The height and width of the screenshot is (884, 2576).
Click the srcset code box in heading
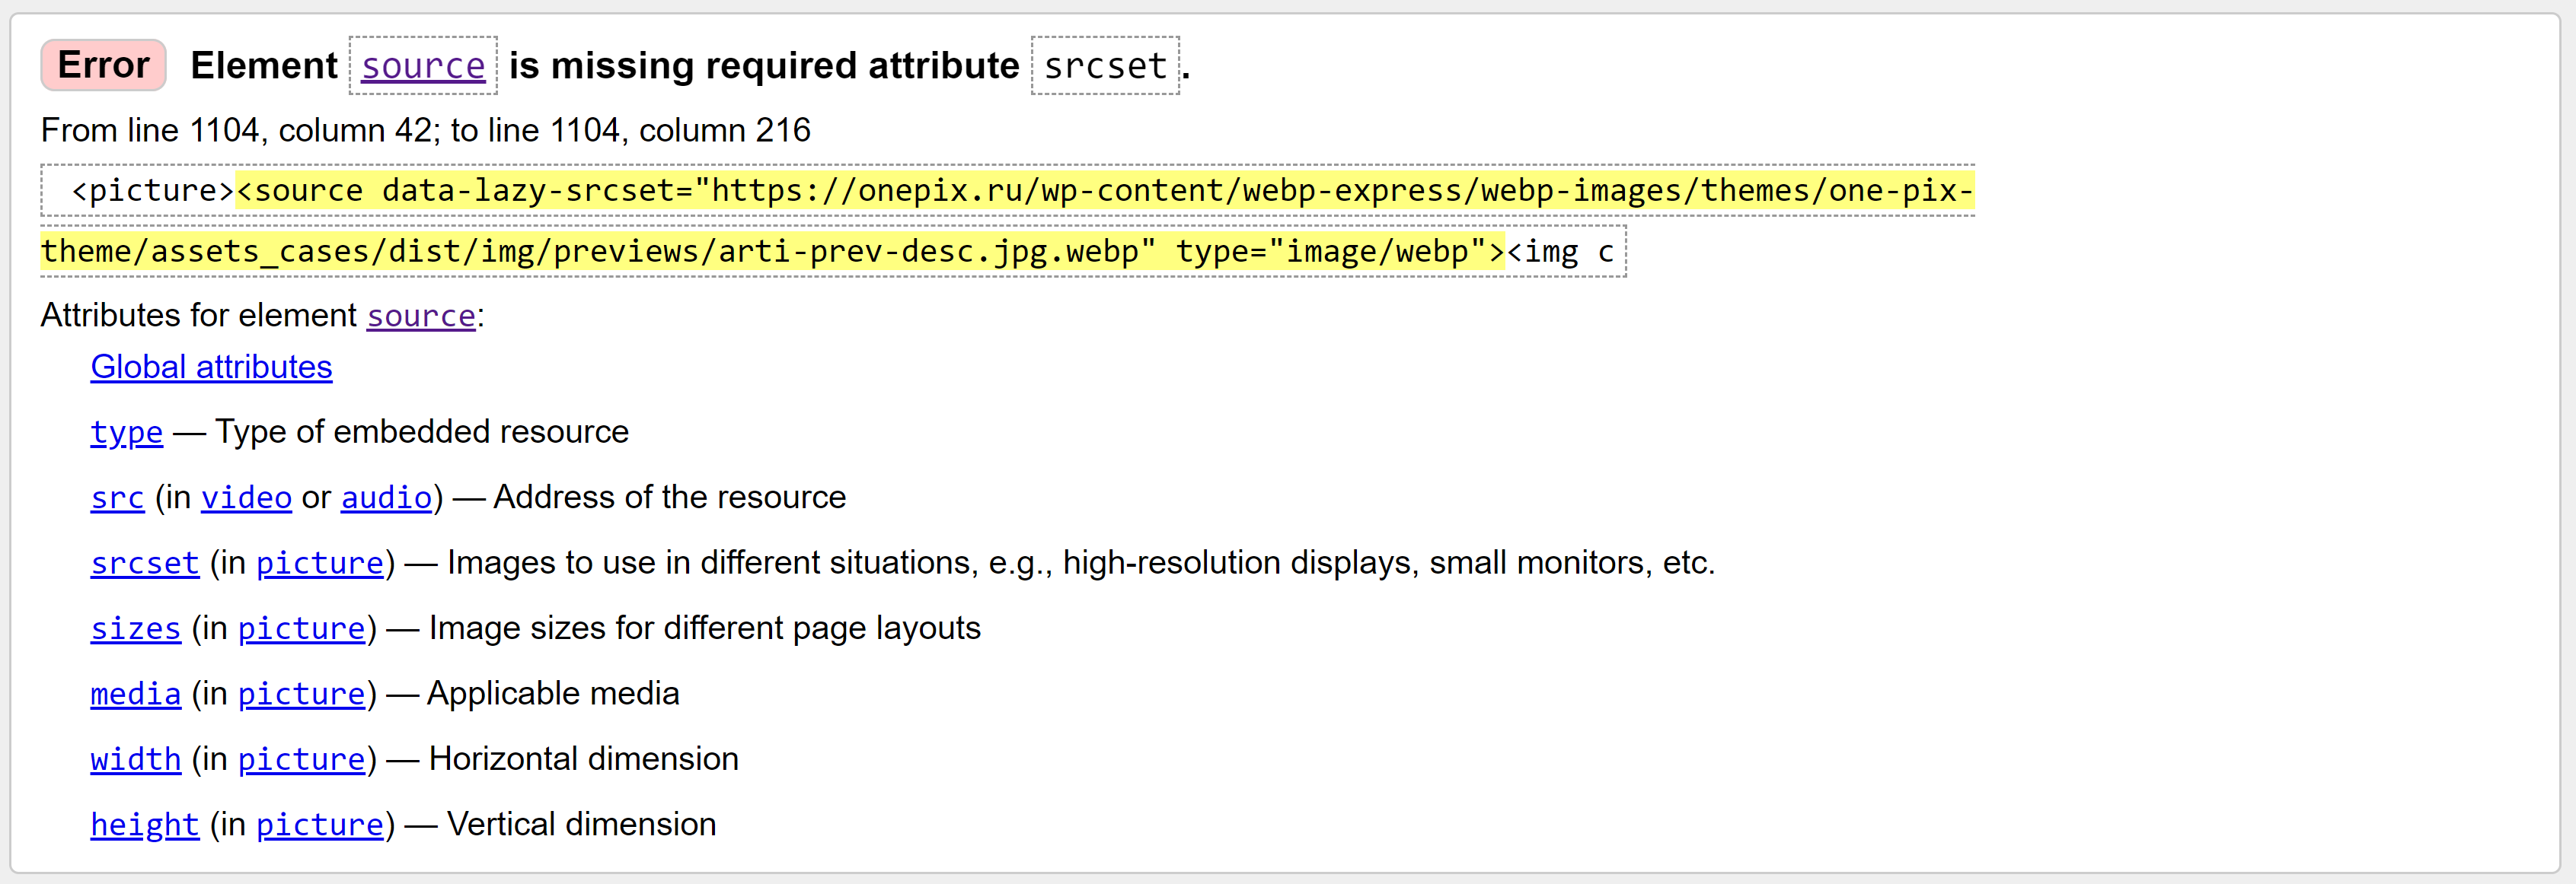(x=1105, y=66)
